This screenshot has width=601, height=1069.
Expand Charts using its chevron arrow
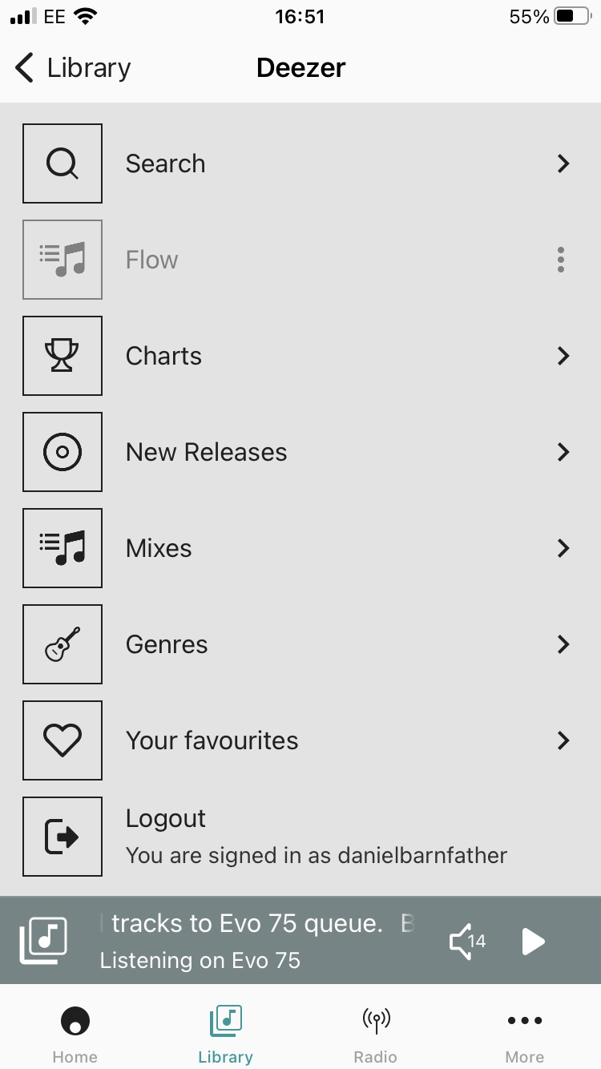[563, 356]
